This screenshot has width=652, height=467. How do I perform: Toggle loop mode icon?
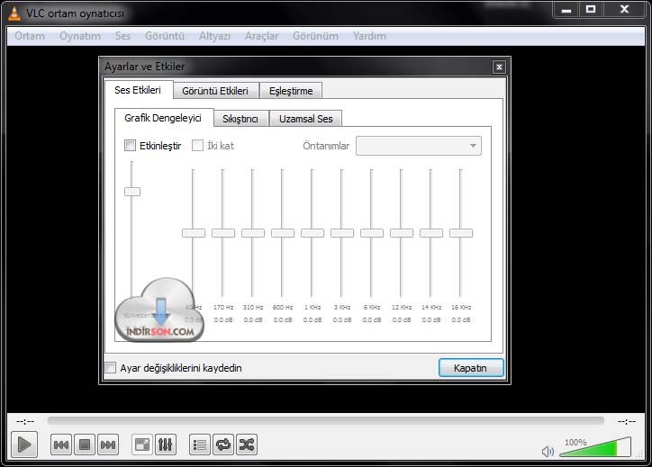[x=223, y=445]
